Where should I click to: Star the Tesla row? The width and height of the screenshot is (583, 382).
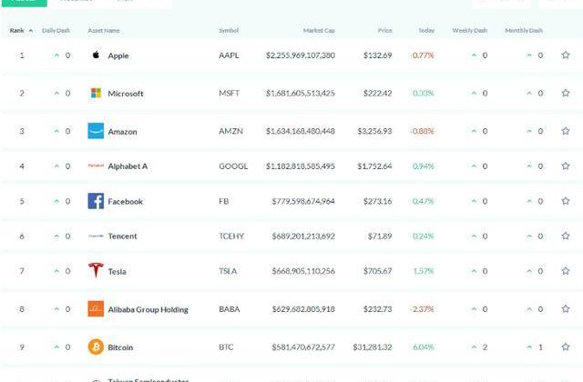(565, 271)
